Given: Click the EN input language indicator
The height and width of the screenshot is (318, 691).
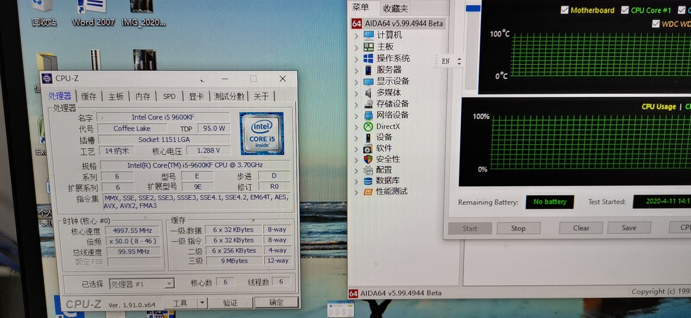Looking at the screenshot, I should [x=446, y=61].
